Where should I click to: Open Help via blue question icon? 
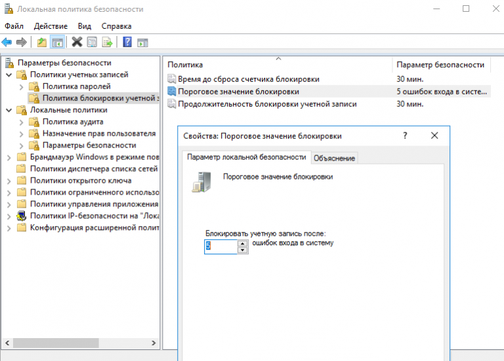pyautogui.click(x=127, y=43)
